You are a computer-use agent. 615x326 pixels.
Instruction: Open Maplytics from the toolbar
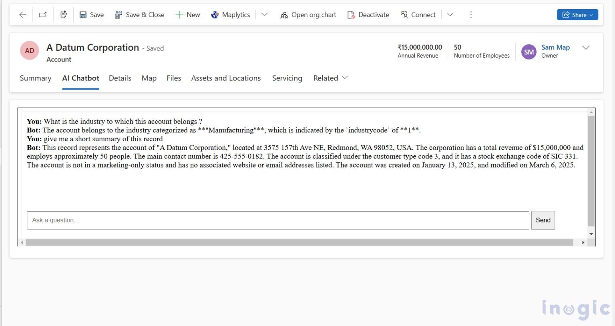point(231,15)
